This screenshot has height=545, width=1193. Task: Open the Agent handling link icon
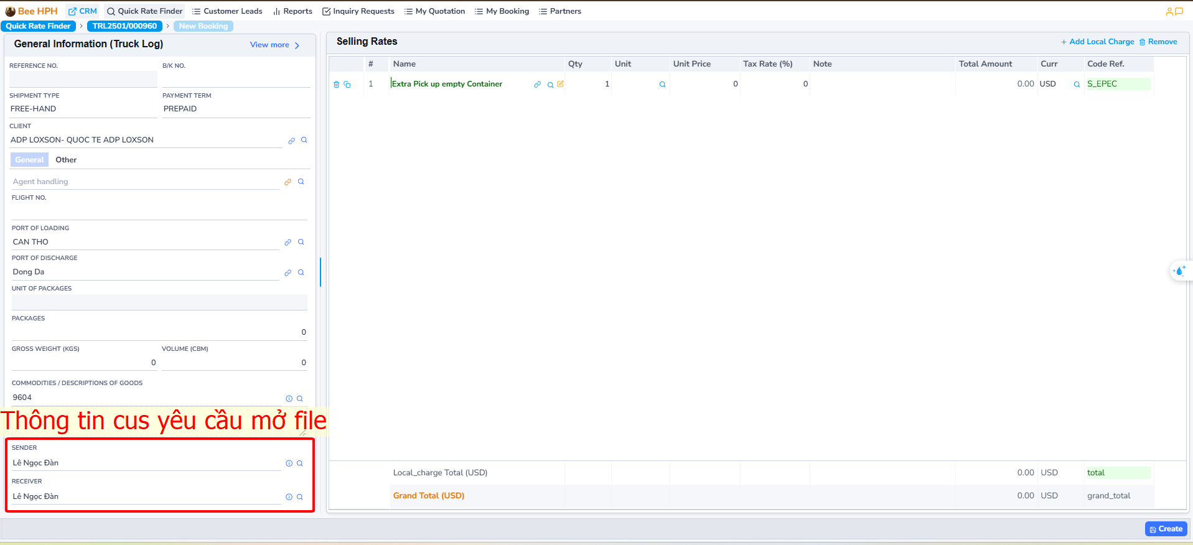(288, 182)
